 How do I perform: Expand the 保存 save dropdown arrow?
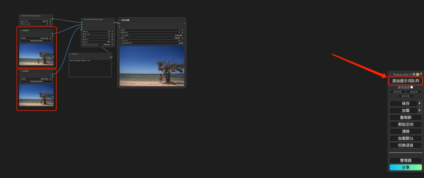point(419,104)
